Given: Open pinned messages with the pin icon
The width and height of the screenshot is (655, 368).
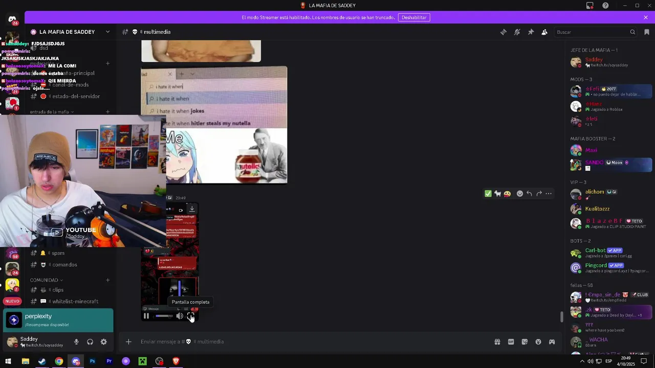Looking at the screenshot, I should (x=531, y=32).
